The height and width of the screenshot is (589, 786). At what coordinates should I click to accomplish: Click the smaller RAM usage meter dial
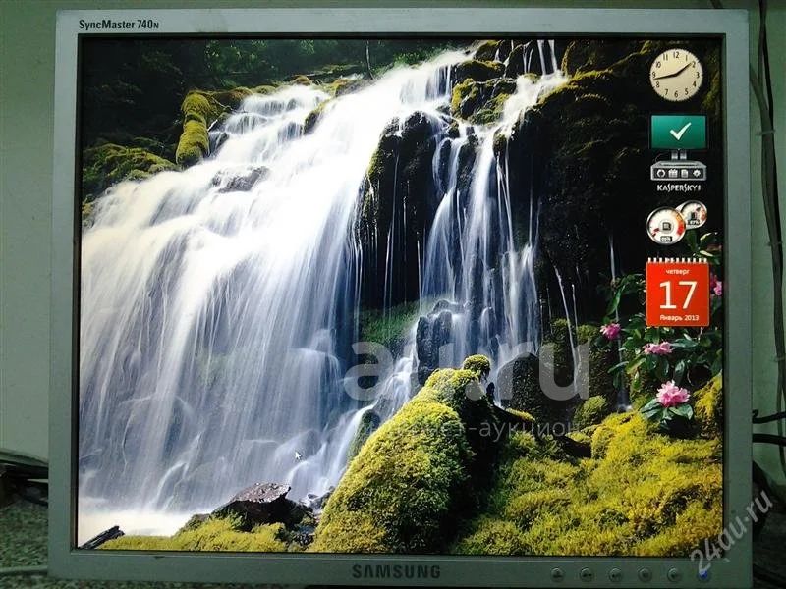pos(693,214)
